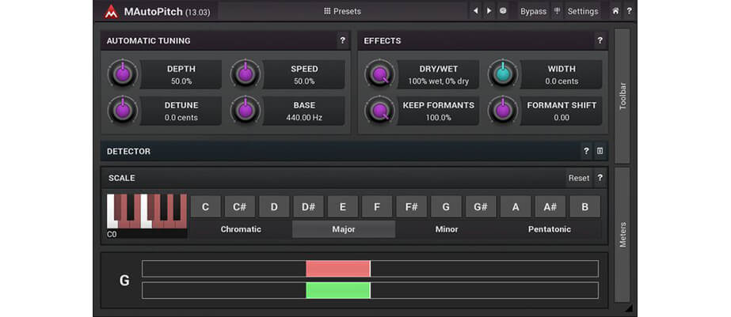The height and width of the screenshot is (317, 731).
Task: Open the Settings menu
Action: click(583, 11)
